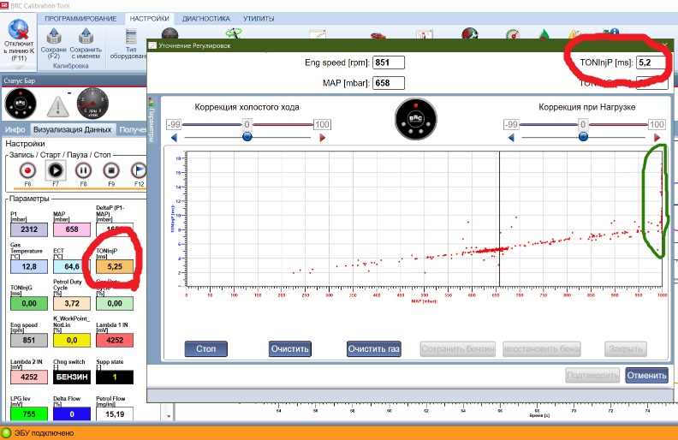Pause data capture with F8
The height and width of the screenshot is (440, 678).
point(84,169)
